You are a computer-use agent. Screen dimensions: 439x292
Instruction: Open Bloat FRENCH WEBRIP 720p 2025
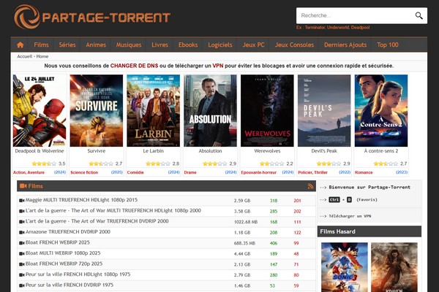[64, 264]
